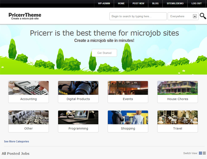Click the Accounting category label
Viewport: 207px width, 159px height.
click(28, 99)
